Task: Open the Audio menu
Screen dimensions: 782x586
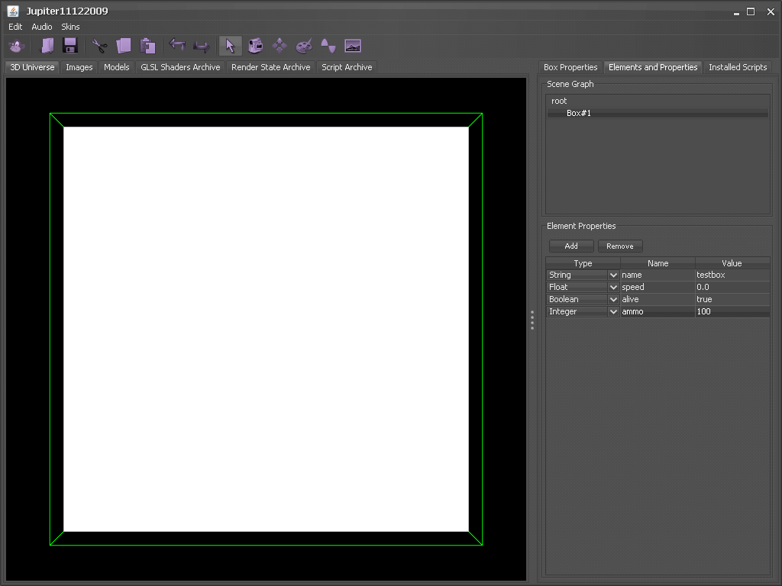Action: (x=42, y=27)
